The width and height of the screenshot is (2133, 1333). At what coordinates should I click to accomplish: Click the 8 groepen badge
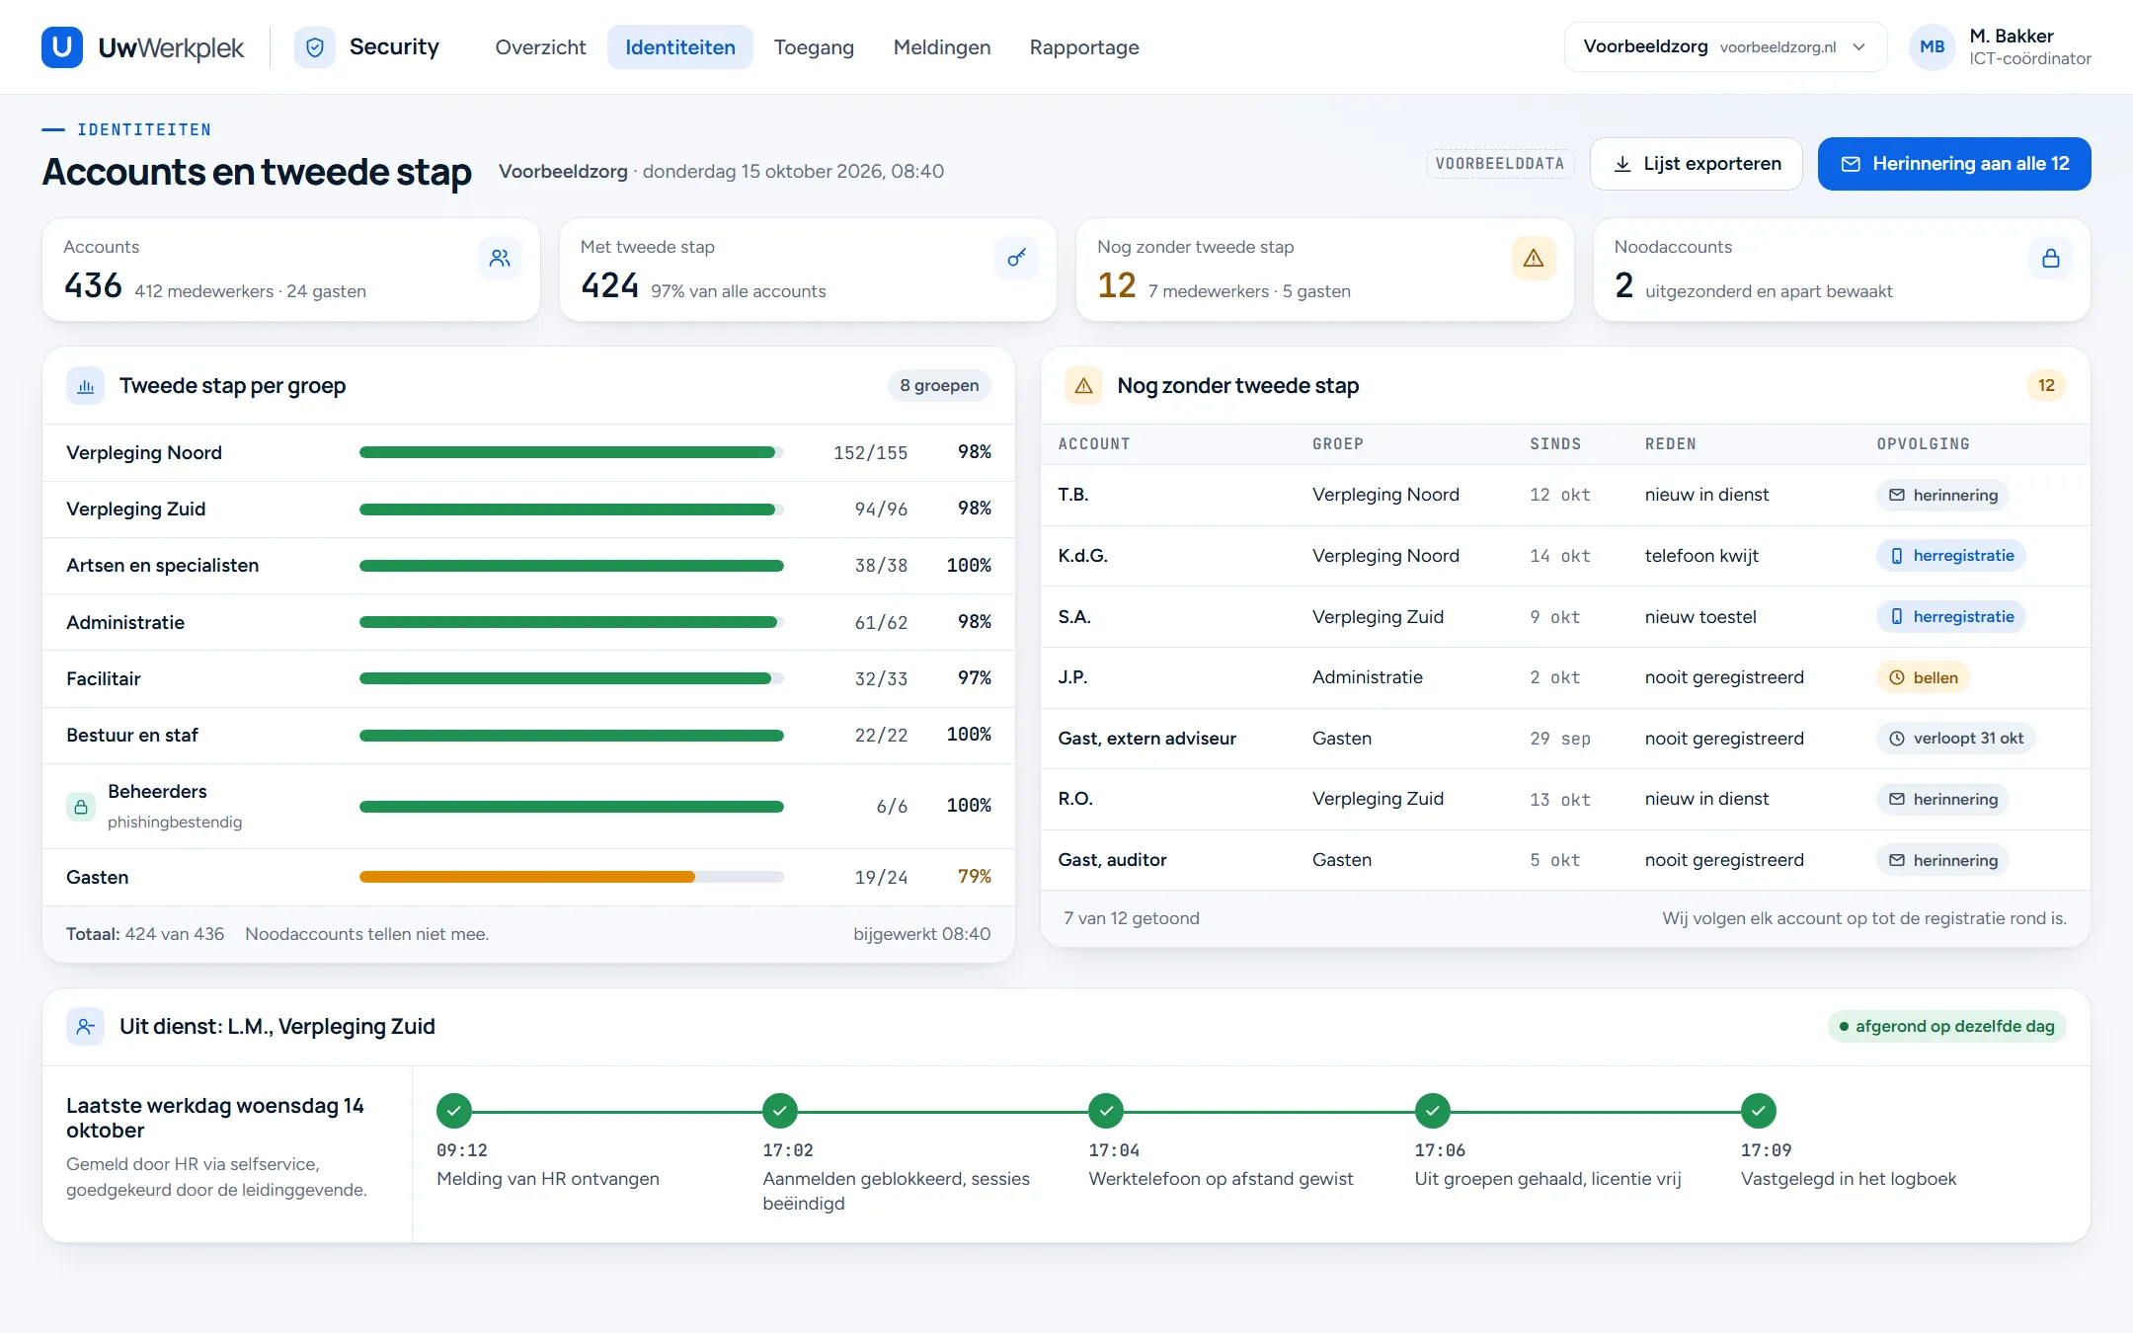tap(939, 386)
